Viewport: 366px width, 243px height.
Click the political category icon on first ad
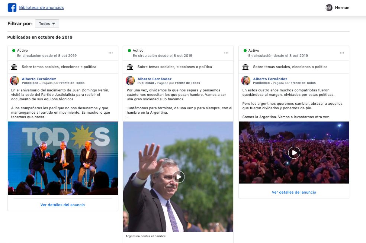14,67
